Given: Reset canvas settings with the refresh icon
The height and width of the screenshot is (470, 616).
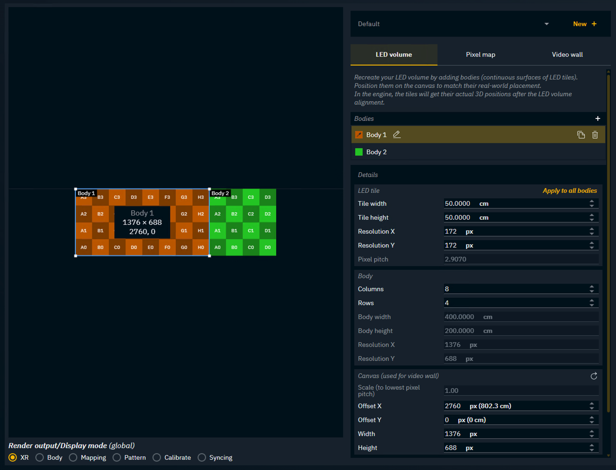Looking at the screenshot, I should click(594, 376).
